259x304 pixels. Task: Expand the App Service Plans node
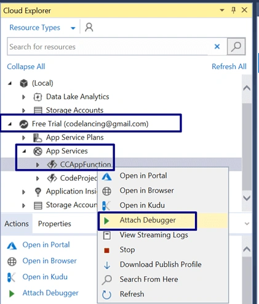(x=23, y=138)
